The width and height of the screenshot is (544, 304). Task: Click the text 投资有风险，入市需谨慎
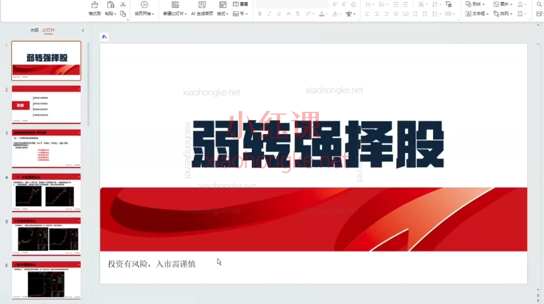click(152, 264)
